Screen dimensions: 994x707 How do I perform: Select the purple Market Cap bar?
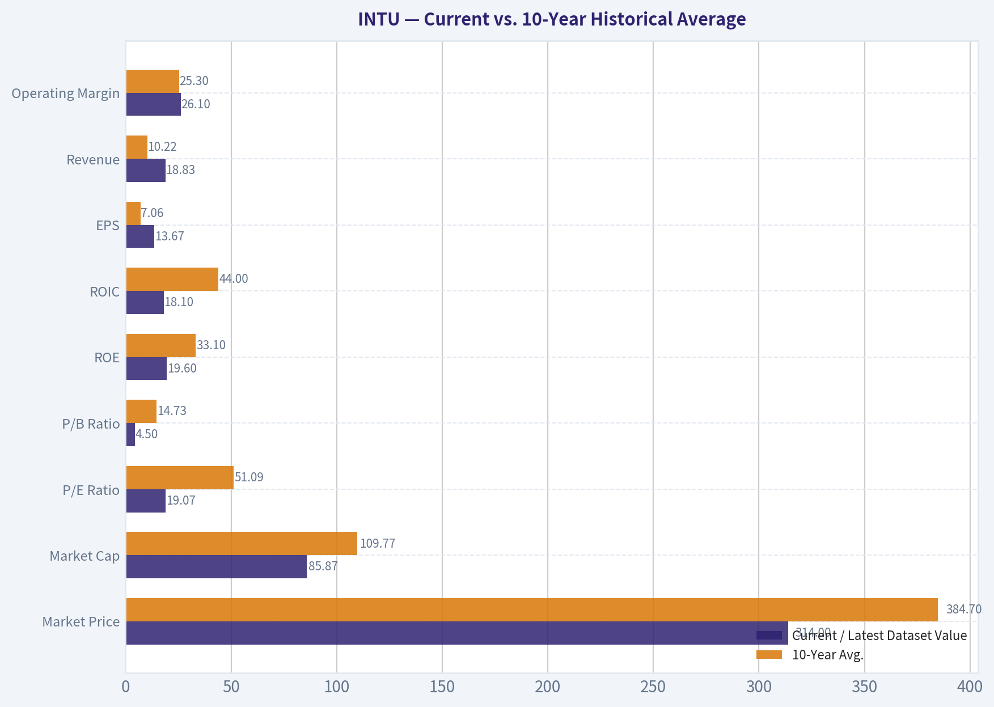tap(217, 566)
